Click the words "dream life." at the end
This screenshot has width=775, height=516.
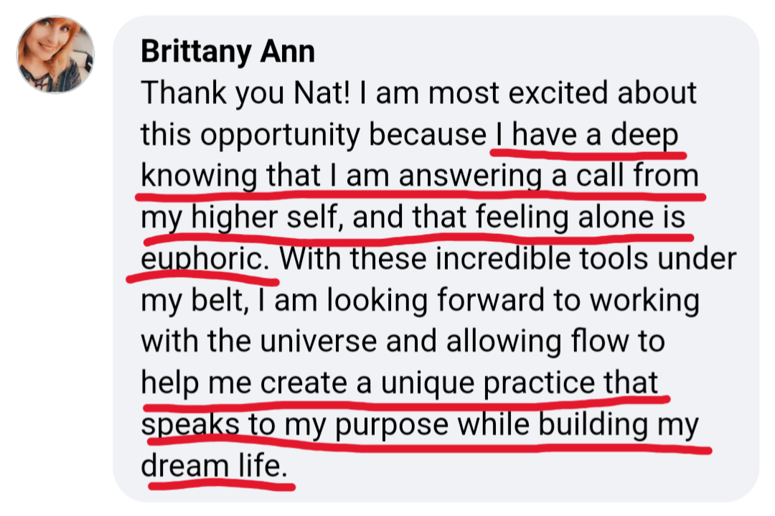[214, 466]
